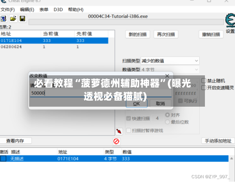Toggle the 可执行 checkbox
Image resolution: width=235 pixels, height=182 pixels.
[x=180, y=101]
